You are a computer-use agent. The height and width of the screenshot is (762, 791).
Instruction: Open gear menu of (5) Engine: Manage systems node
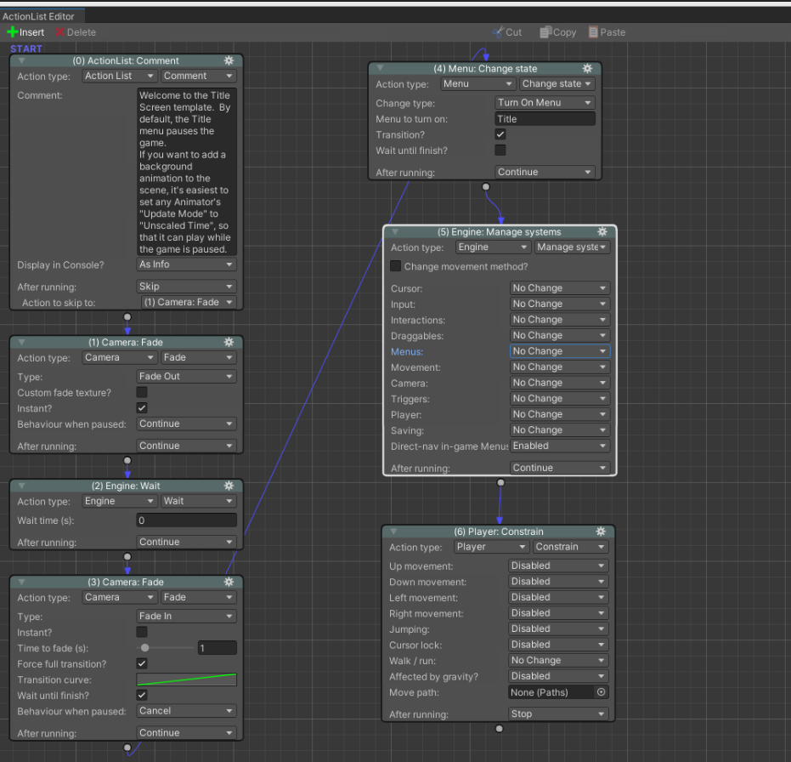point(602,232)
